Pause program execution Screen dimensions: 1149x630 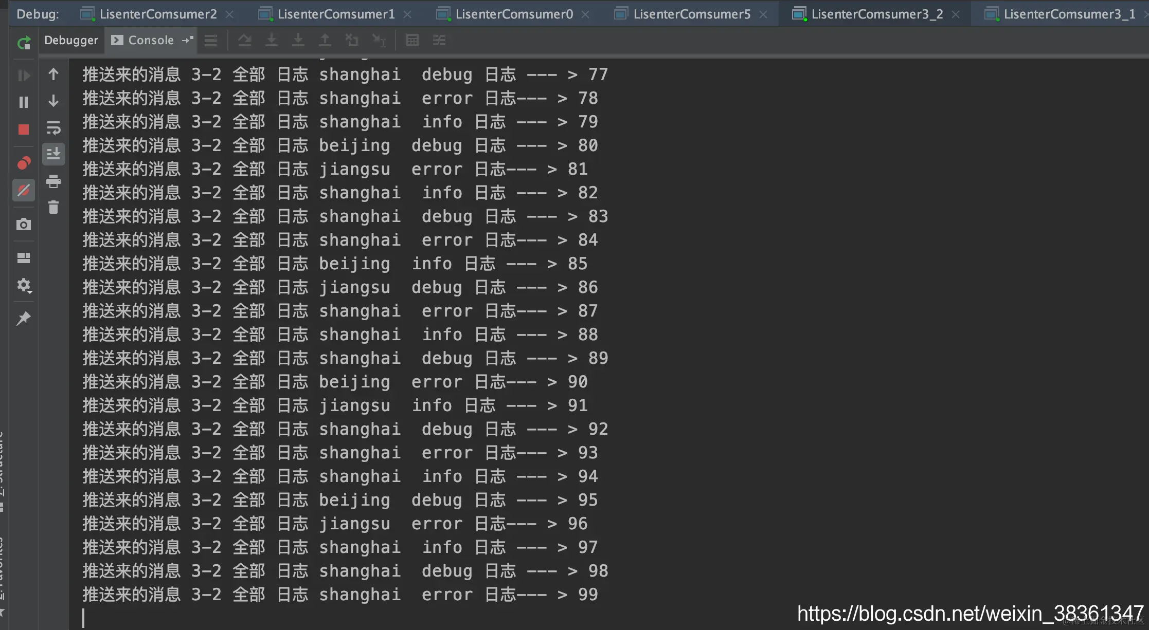coord(24,102)
